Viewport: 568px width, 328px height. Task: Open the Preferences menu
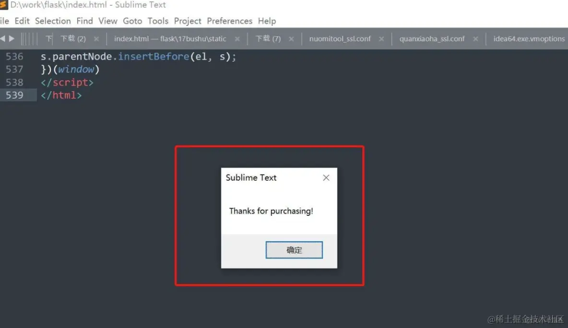point(230,21)
